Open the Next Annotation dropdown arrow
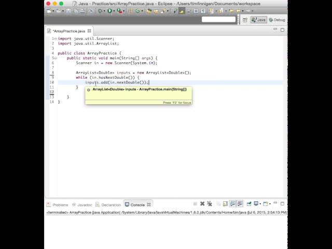Image resolution: width=332 pixels, height=249 pixels. (x=216, y=11)
